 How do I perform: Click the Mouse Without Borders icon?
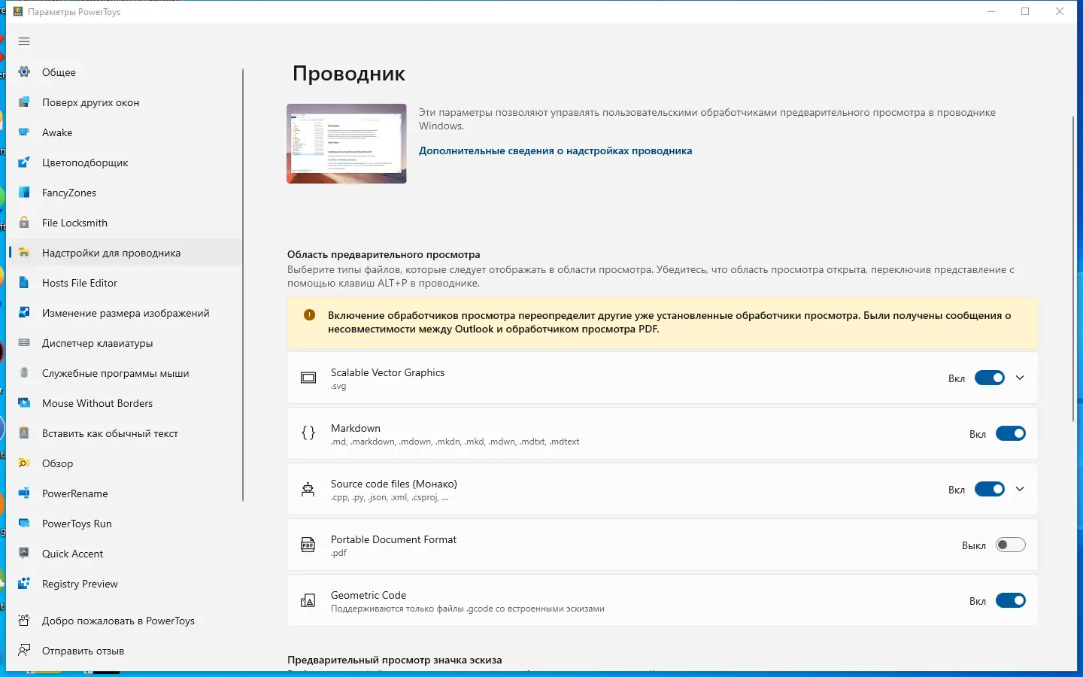[x=24, y=403]
